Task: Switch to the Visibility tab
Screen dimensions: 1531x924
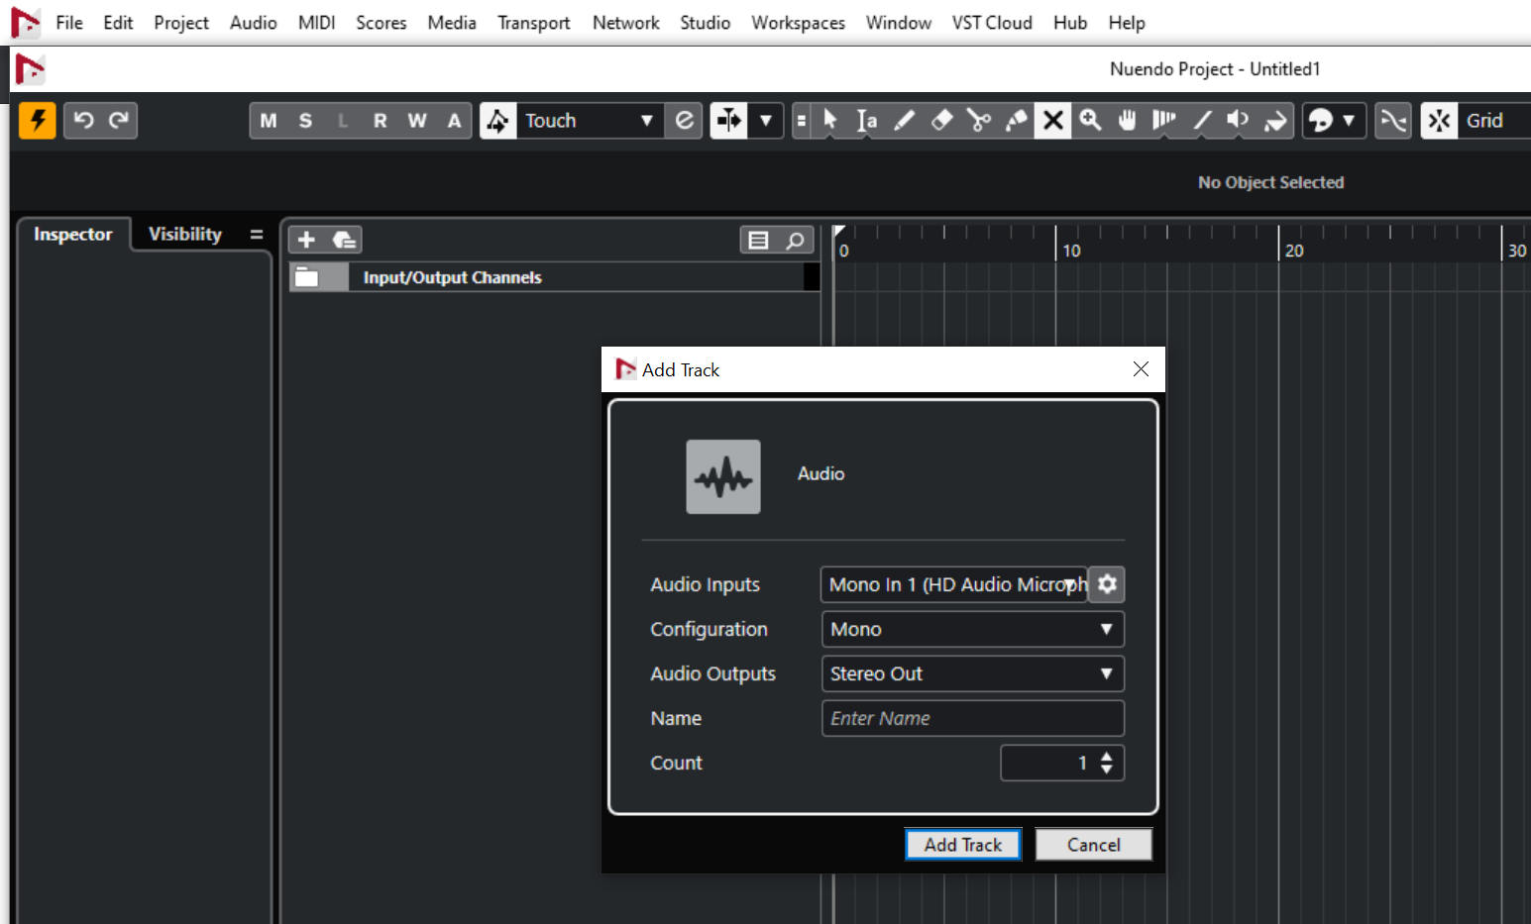Action: pos(185,235)
